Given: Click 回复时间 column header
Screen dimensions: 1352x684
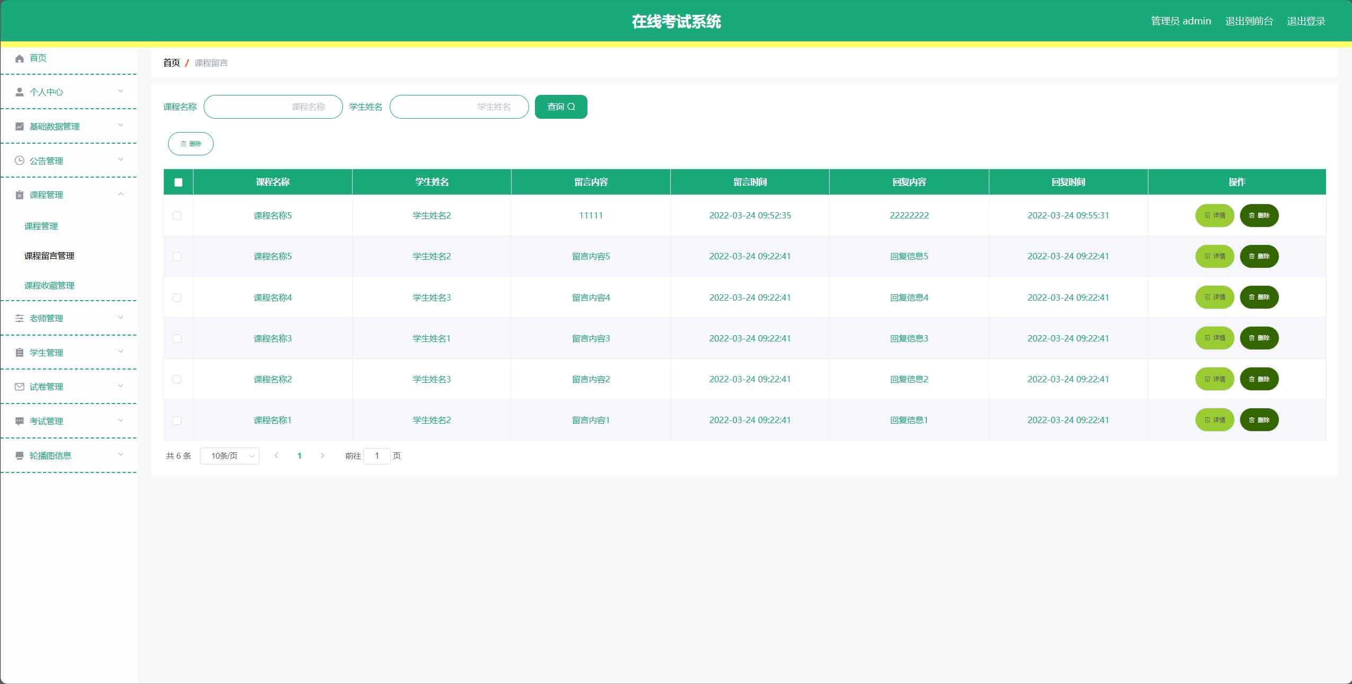Looking at the screenshot, I should [x=1068, y=182].
